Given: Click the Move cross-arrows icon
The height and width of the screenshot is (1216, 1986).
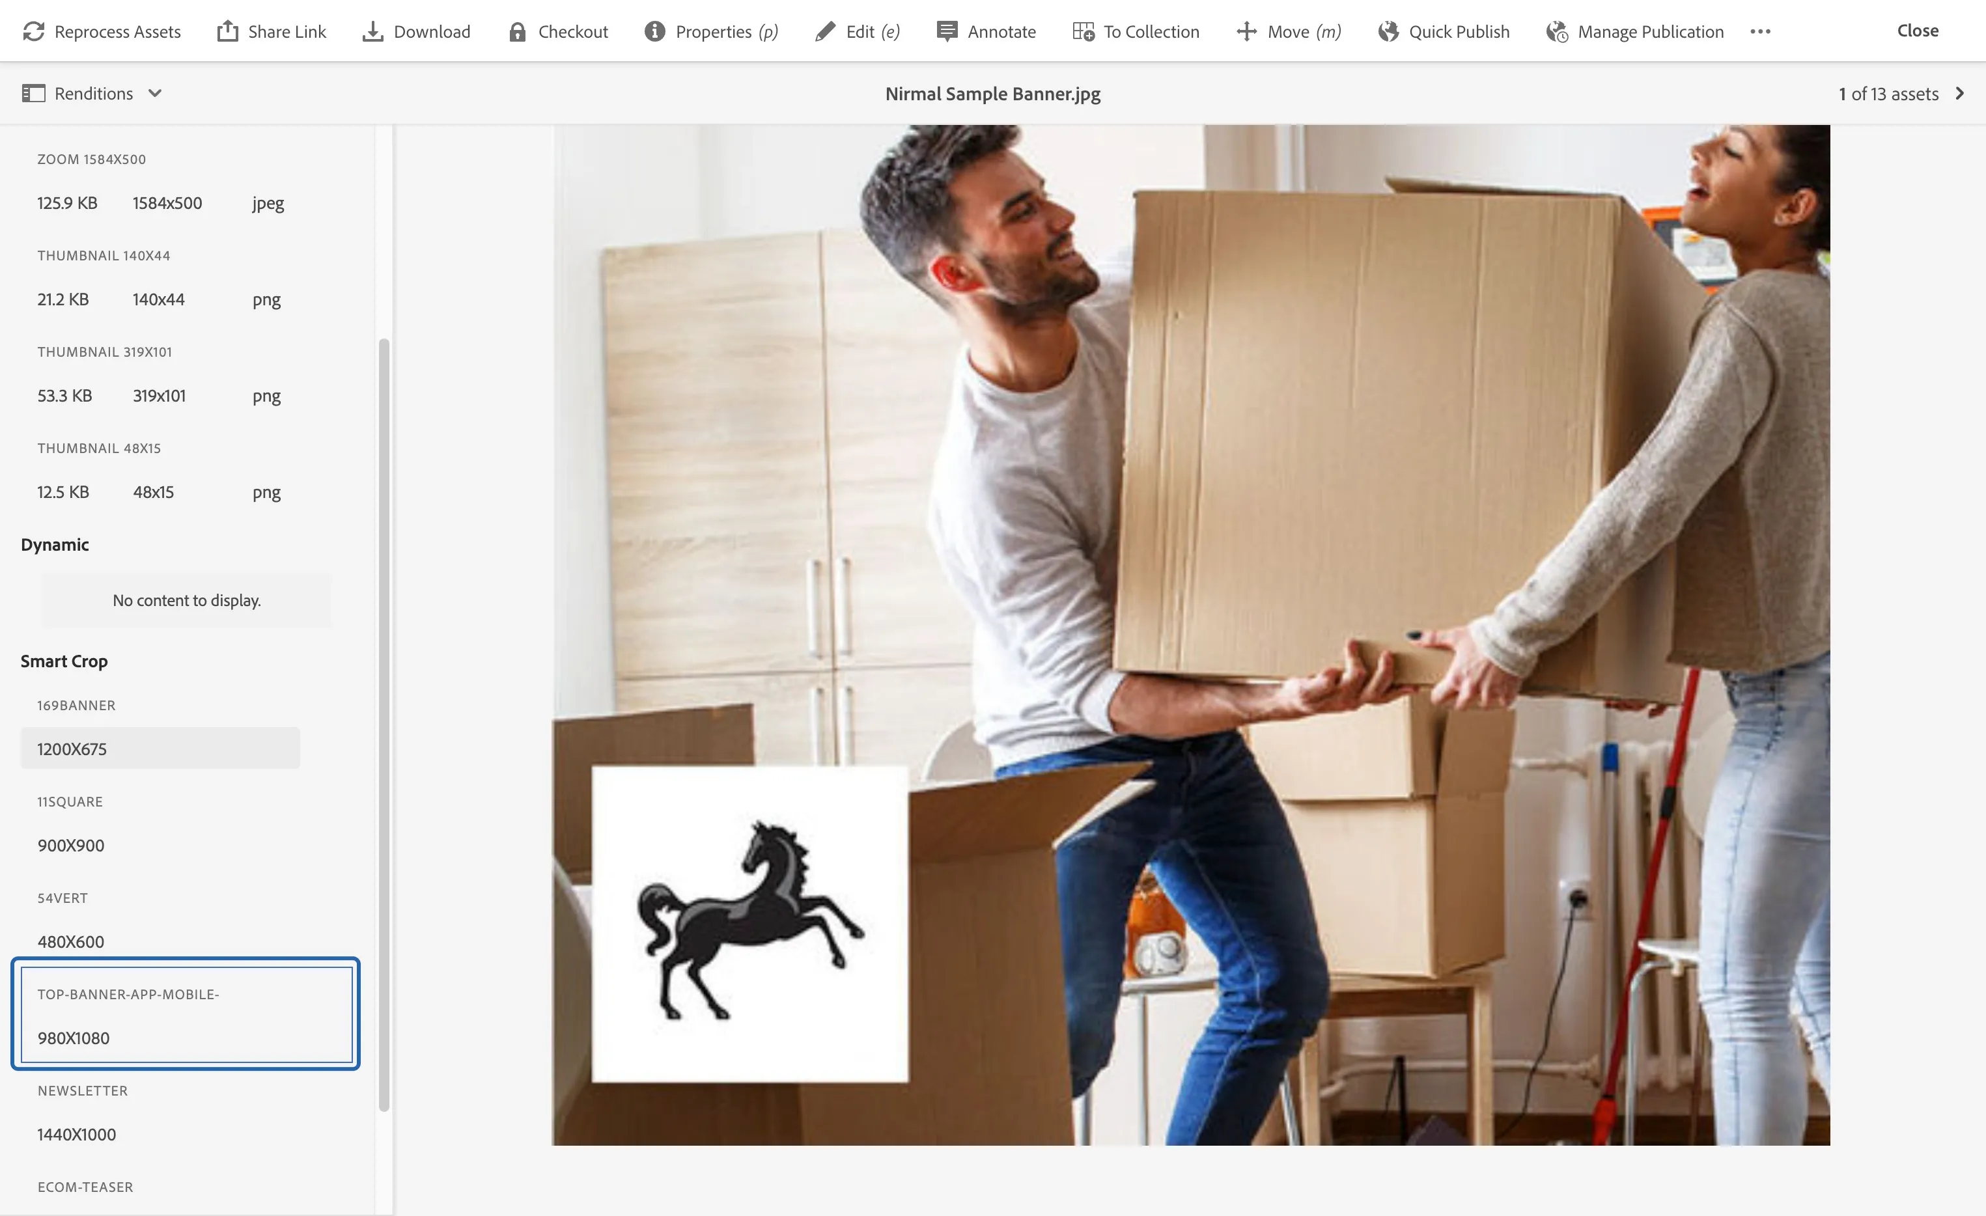Looking at the screenshot, I should click(1246, 31).
